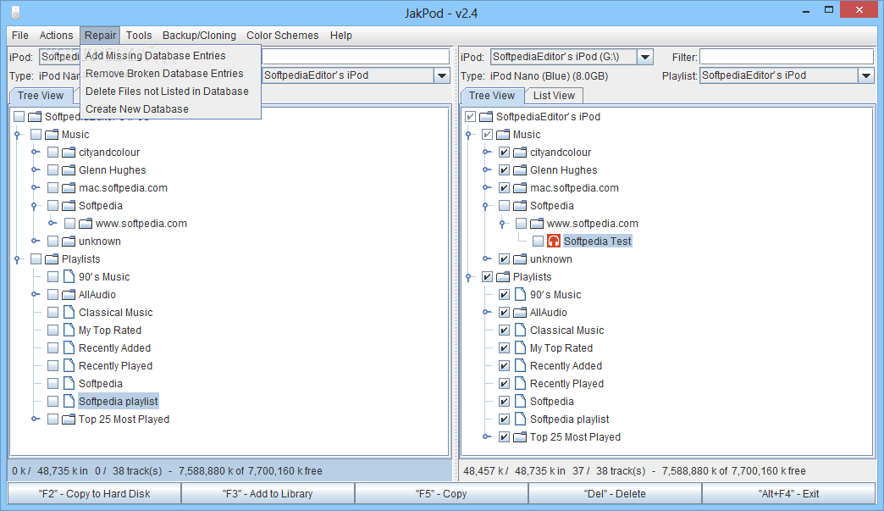Check the Softpedia Test track checkbox

coord(538,242)
